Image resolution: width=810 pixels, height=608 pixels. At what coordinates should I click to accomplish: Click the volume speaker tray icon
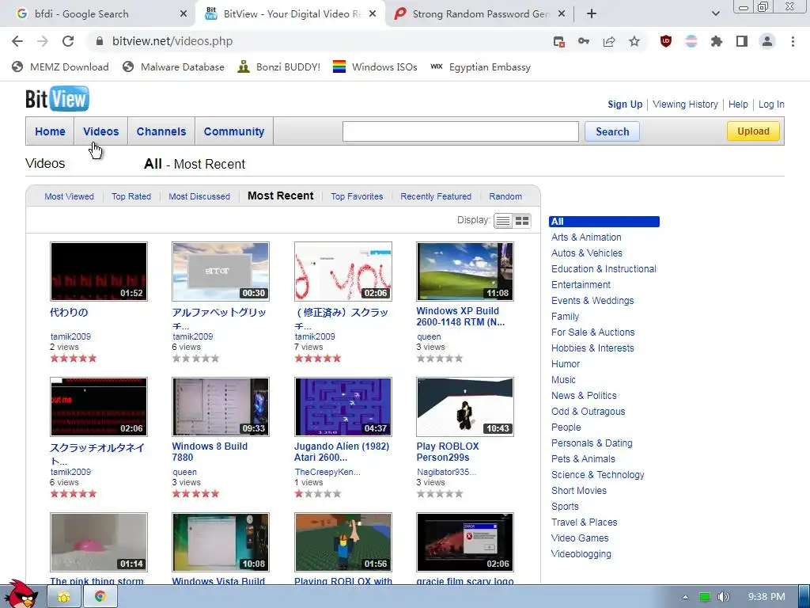[723, 597]
